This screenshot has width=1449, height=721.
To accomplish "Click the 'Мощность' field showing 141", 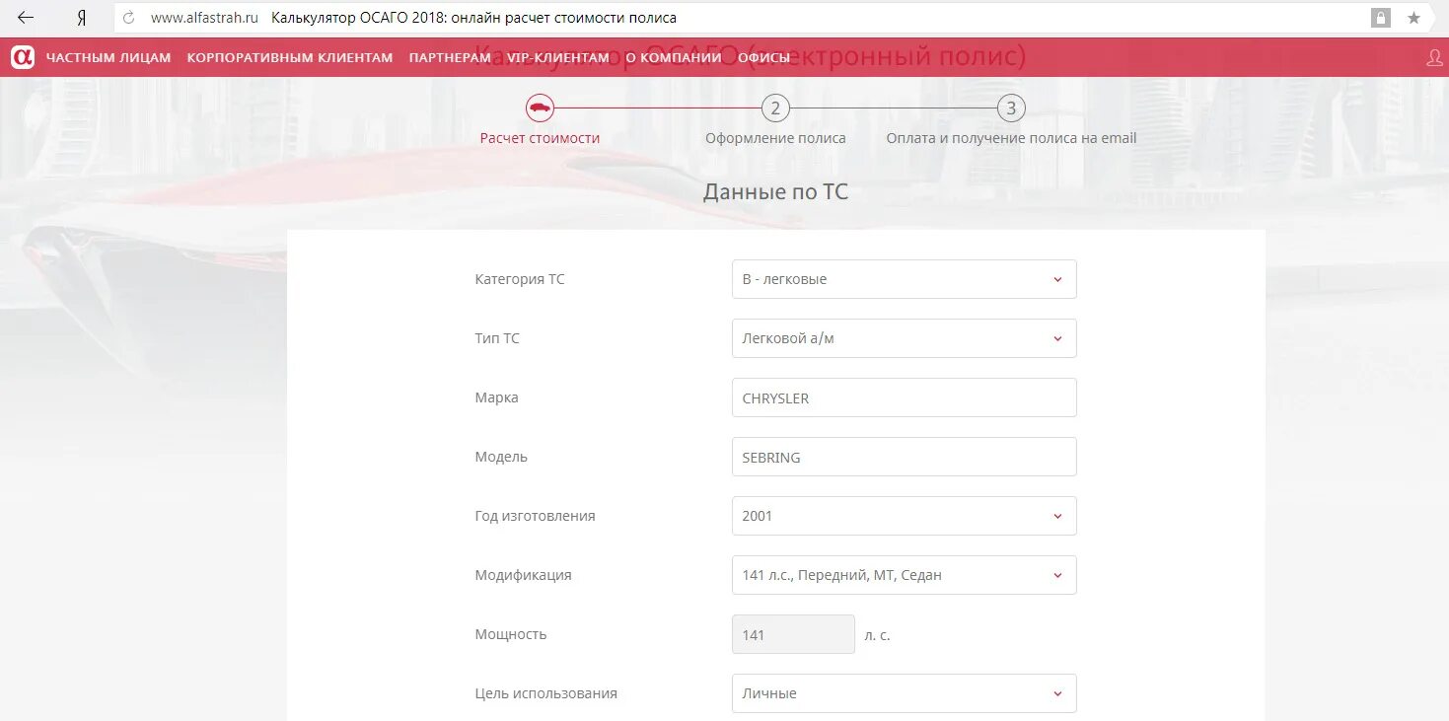I will [x=793, y=634].
